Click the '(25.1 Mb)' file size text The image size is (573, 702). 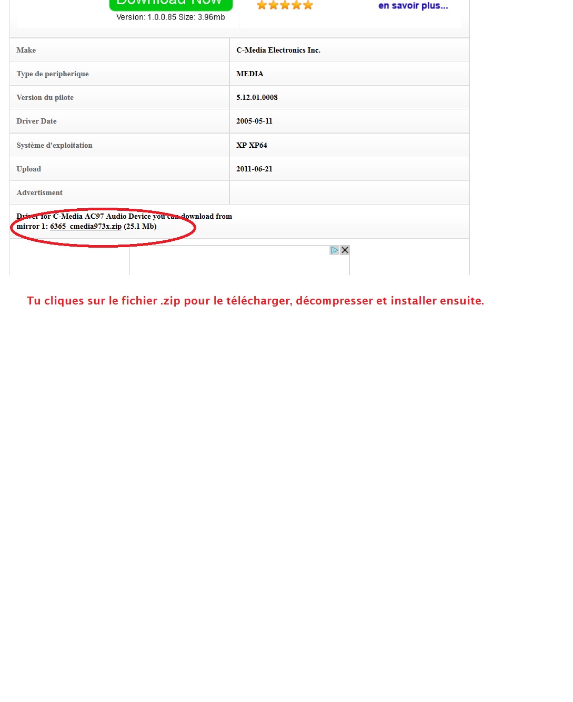[140, 227]
